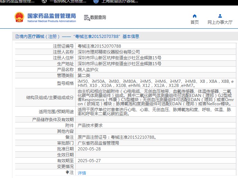238x178 pixels.
Task: Click the 境内医疗器械（注册）heading
Action: pyautogui.click(x=77, y=36)
